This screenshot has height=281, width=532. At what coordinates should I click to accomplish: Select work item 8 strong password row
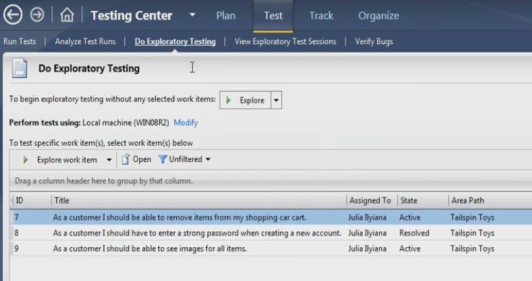[x=271, y=233]
